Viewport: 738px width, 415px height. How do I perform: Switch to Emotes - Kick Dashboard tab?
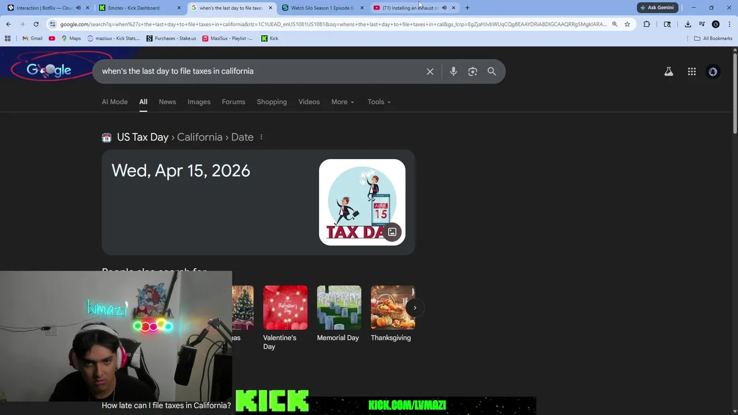pos(138,7)
